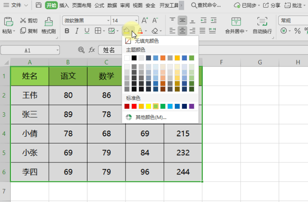Click the align left icon

(x=172, y=31)
